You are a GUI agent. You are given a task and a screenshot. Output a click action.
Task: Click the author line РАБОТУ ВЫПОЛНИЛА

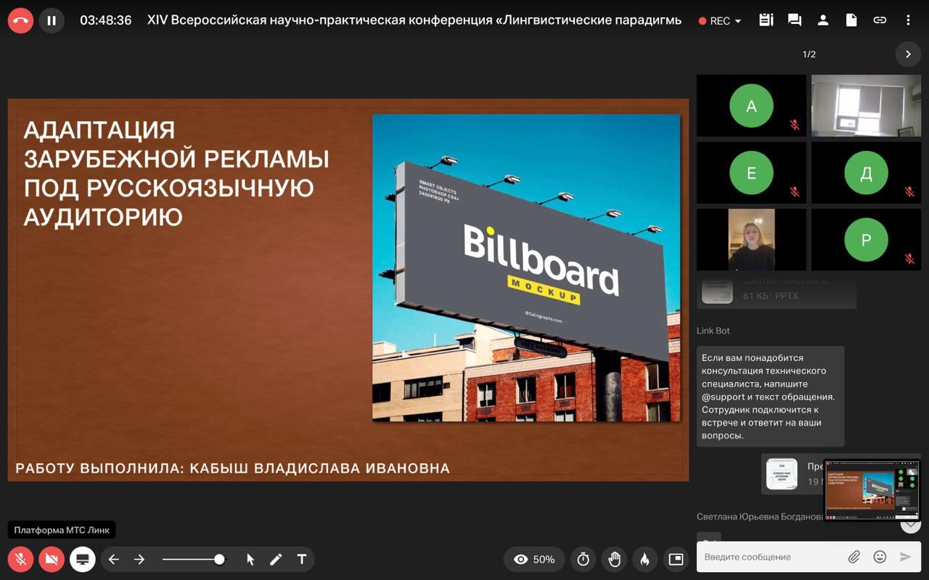tap(232, 468)
